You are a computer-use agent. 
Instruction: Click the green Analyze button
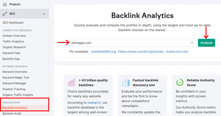click(x=206, y=43)
